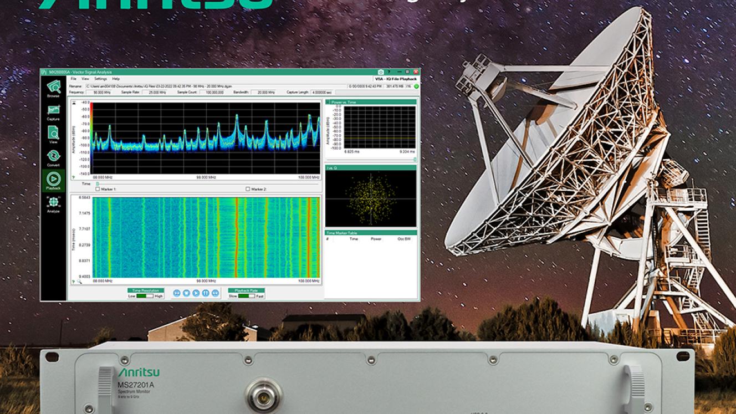Click the magnifier zoom icon below spectrogram
Screen dimensions: 736x414
pyautogui.click(x=79, y=282)
